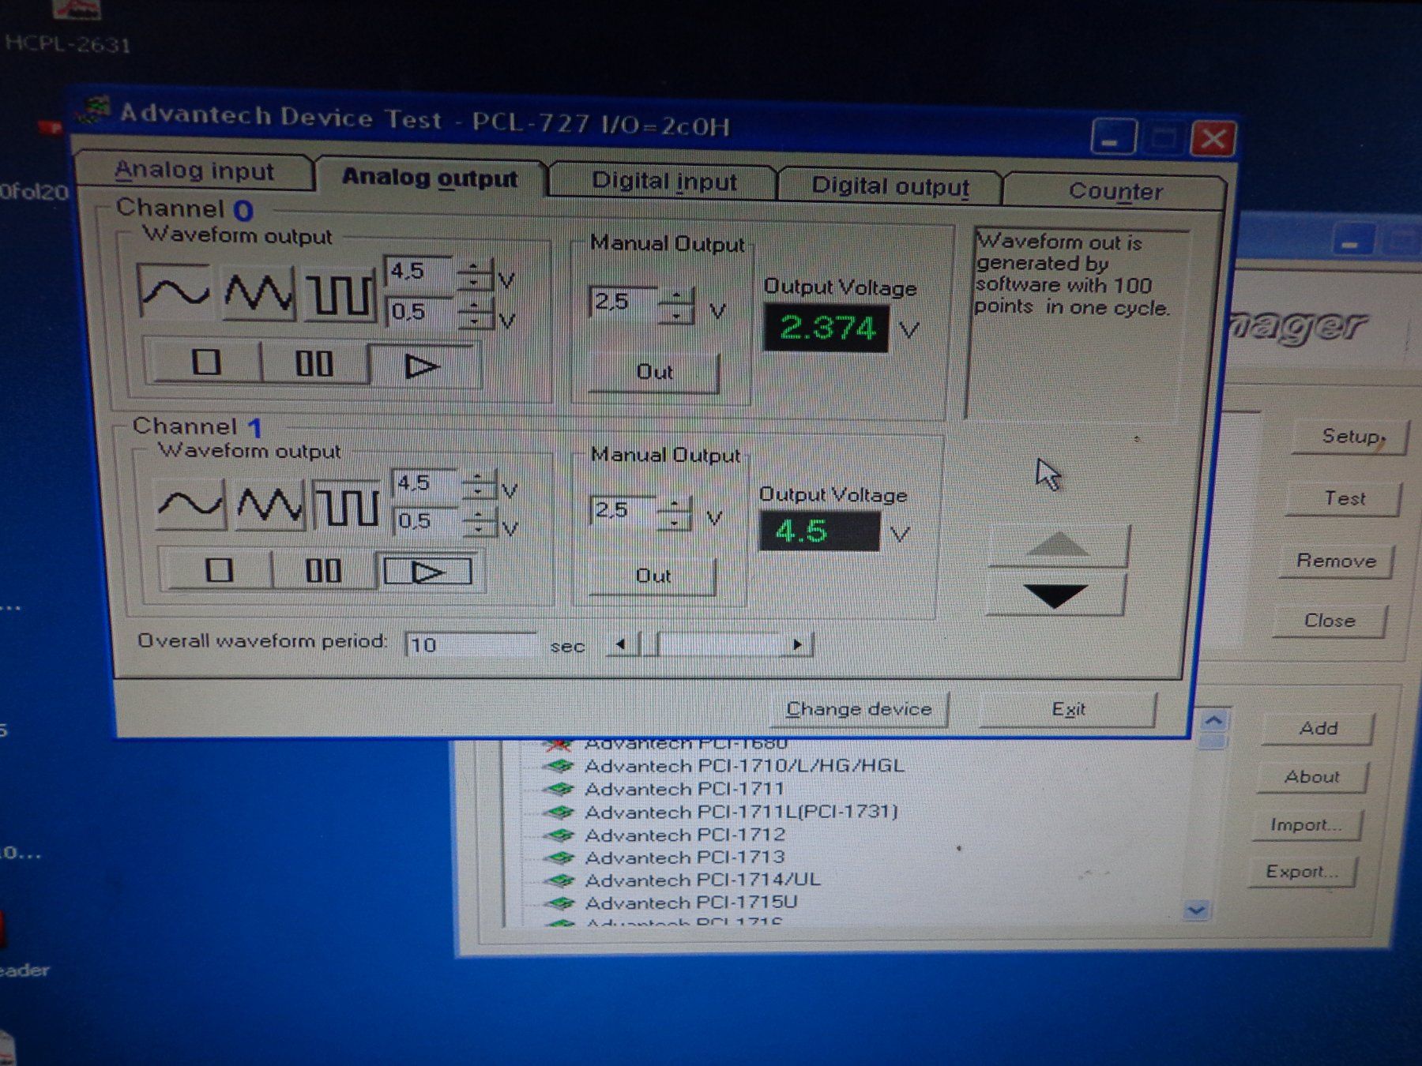Select Advantech PCI-1713 in device list
Image resolution: width=1422 pixels, height=1066 pixels.
685,857
